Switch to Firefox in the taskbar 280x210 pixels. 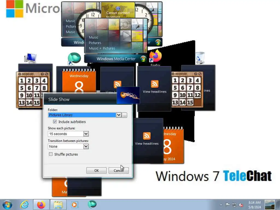coord(41,205)
